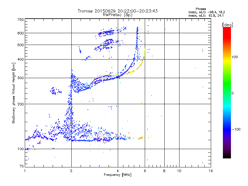Click the plot title 'Tromsø 20150629 20:22:00-20:23:43'
The height and width of the screenshot is (186, 248).
(117, 11)
